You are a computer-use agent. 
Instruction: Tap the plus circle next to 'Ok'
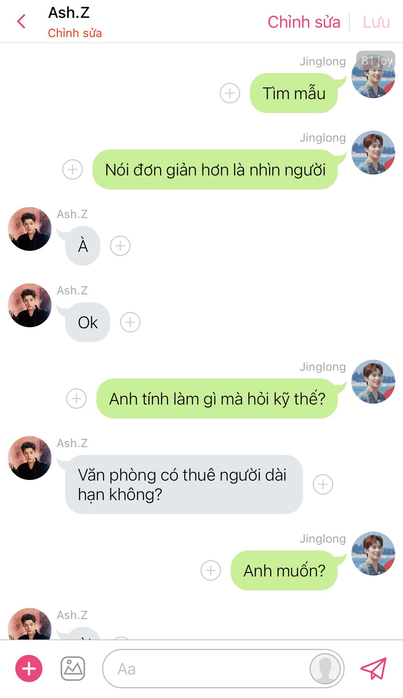coord(130,322)
